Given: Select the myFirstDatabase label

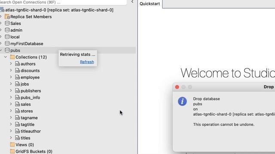Looking at the screenshot, I should tap(27, 44).
